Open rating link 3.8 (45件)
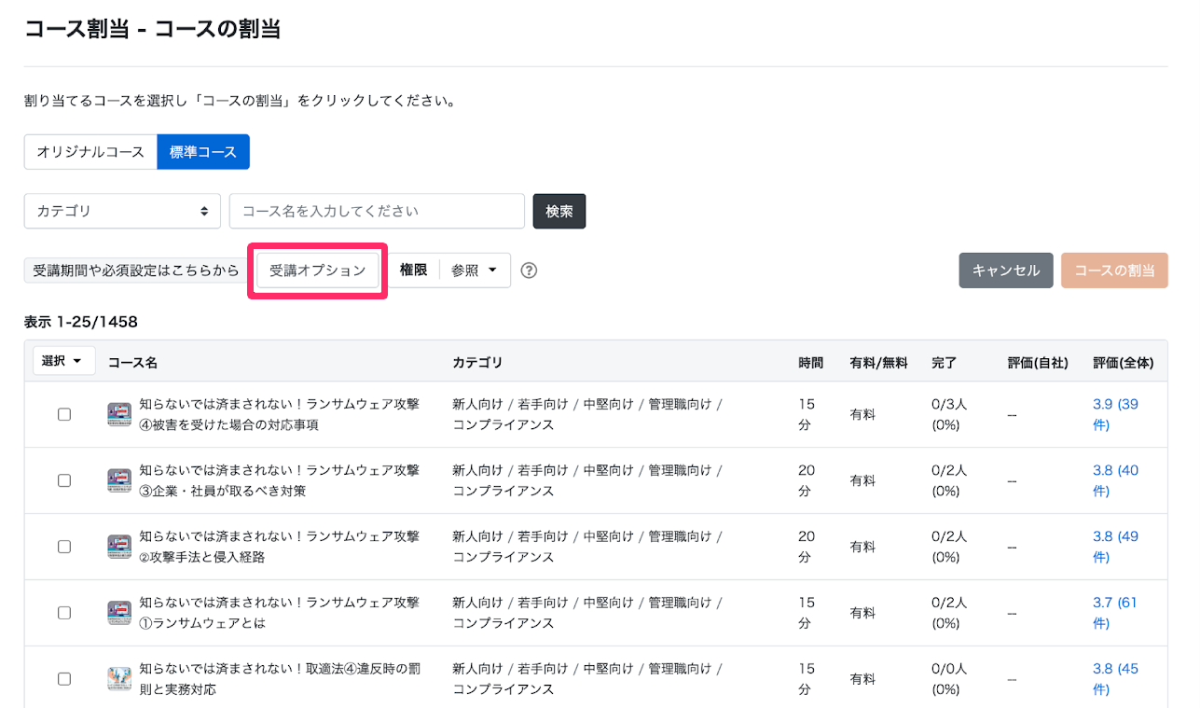 click(x=1115, y=679)
